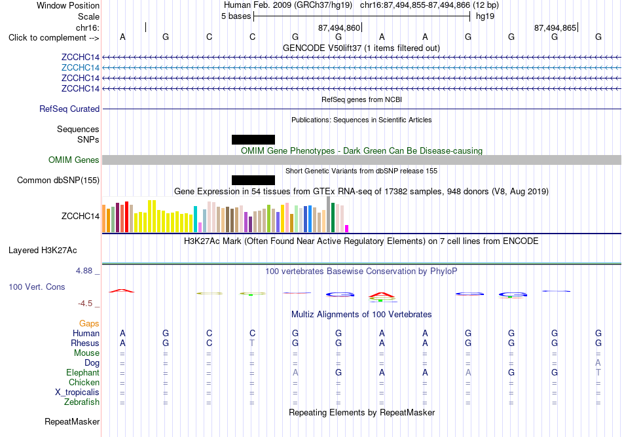Viewport: 622px width, 437px height.
Task: Click the Elephant species label
Action: 83,372
